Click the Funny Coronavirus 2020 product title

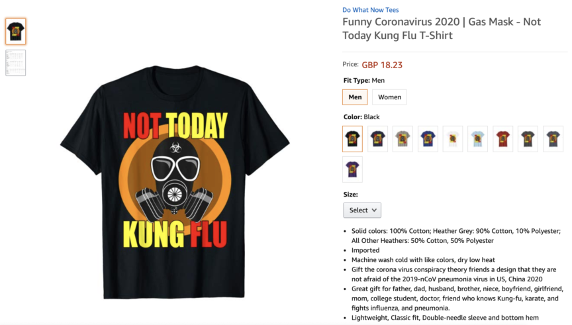pos(442,28)
